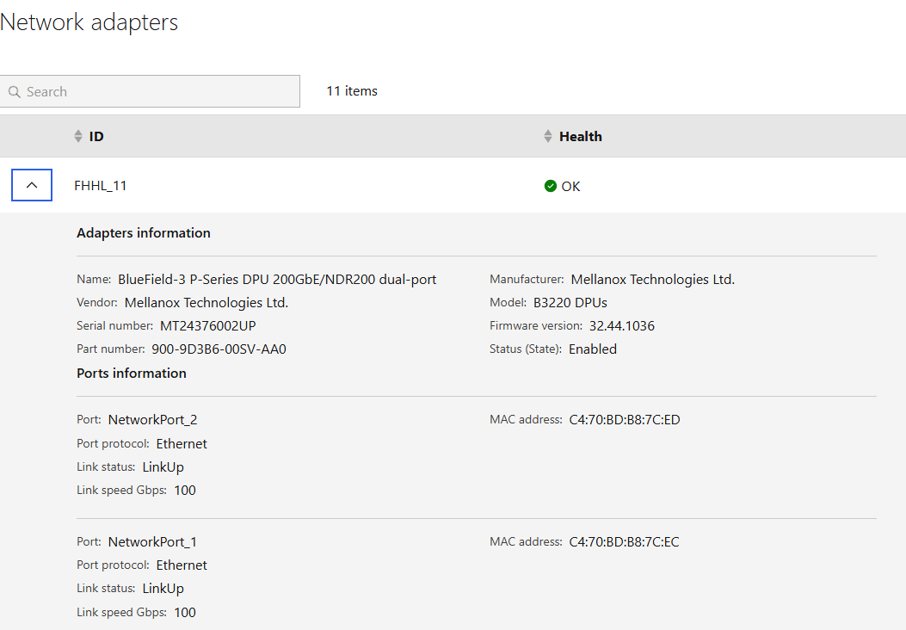Click the 11 items count label

(352, 91)
